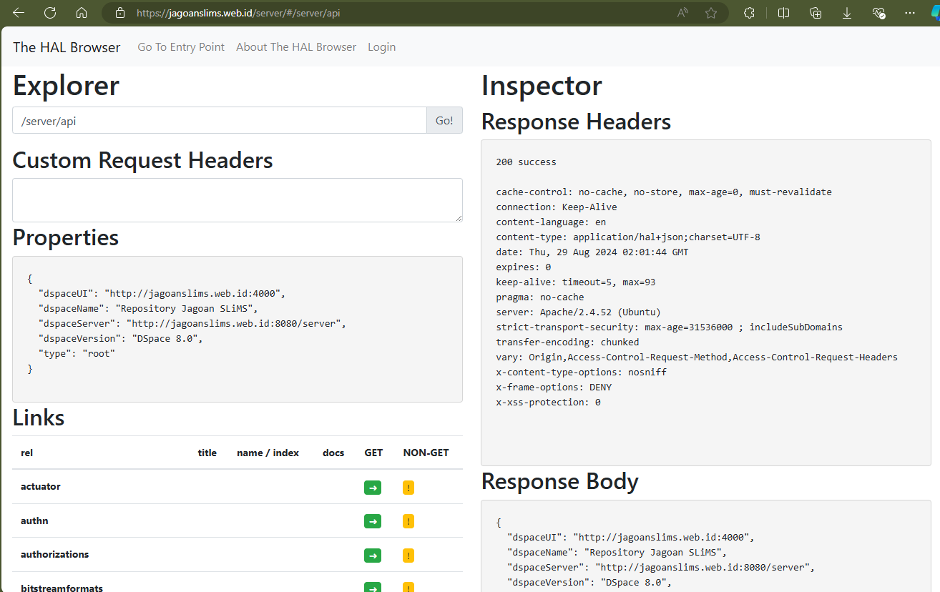Click the "content-type: application/hal+json" header line
Viewport: 940px width, 592px height.
[628, 237]
